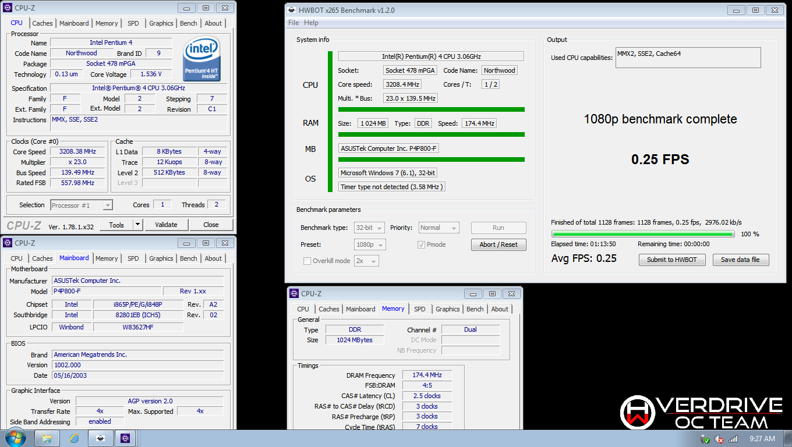This screenshot has height=447, width=792.
Task: Click the CAS# Latency 2.5 clocks value
Action: (x=426, y=396)
